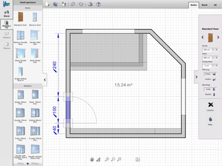The height and width of the screenshot is (166, 222).
Task: Select Außen opening direction
Action: (x=210, y=79)
